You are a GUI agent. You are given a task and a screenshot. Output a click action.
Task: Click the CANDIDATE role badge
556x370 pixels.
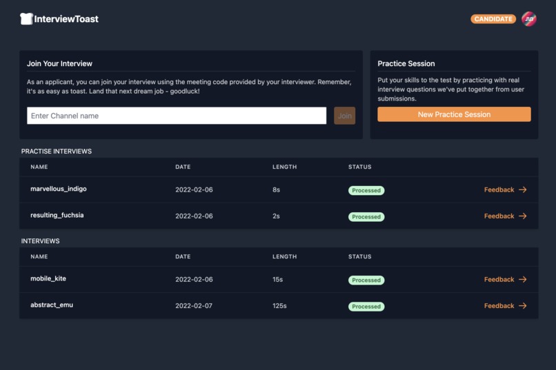coord(493,19)
